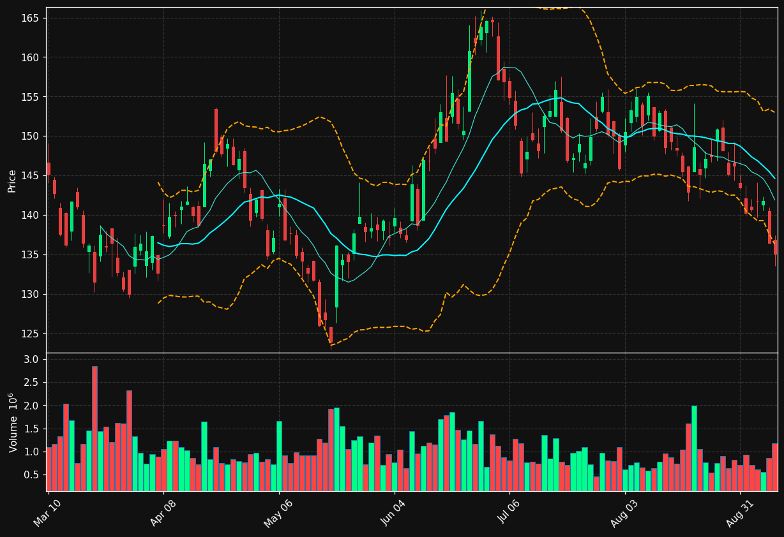Viewport: 784px width, 537px height.
Task: Click the Jun 04 date label
Action: (x=393, y=513)
